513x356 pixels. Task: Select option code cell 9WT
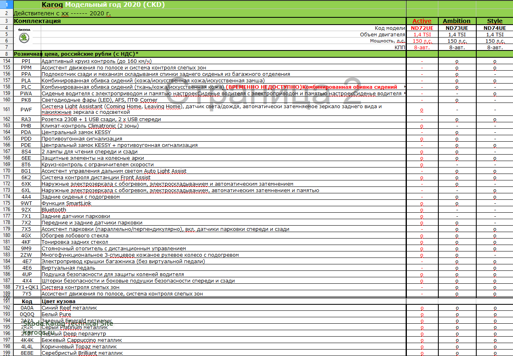[x=26, y=203]
